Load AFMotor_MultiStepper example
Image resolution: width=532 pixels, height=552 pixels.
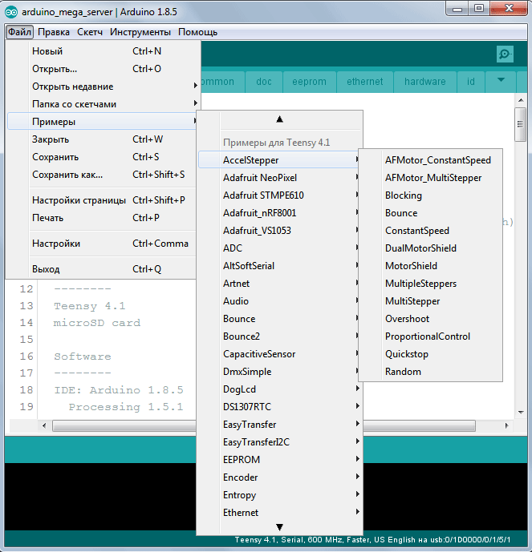tap(430, 178)
